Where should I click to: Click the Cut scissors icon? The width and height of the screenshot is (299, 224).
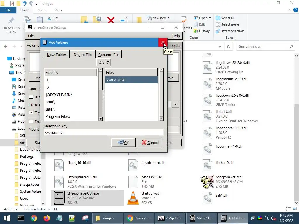49,18
